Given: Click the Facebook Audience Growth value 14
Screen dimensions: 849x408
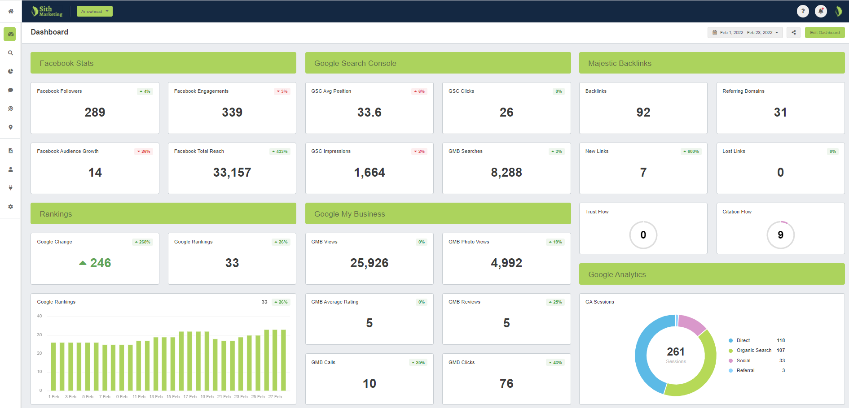Looking at the screenshot, I should [x=95, y=172].
